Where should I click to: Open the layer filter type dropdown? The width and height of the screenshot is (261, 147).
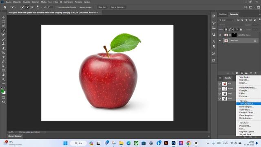pos(226,20)
